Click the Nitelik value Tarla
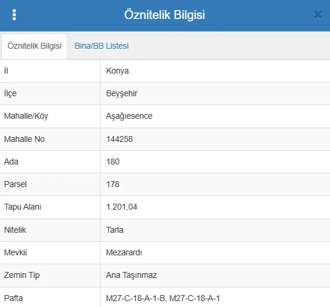Image resolution: width=330 pixels, height=307 pixels. click(115, 230)
